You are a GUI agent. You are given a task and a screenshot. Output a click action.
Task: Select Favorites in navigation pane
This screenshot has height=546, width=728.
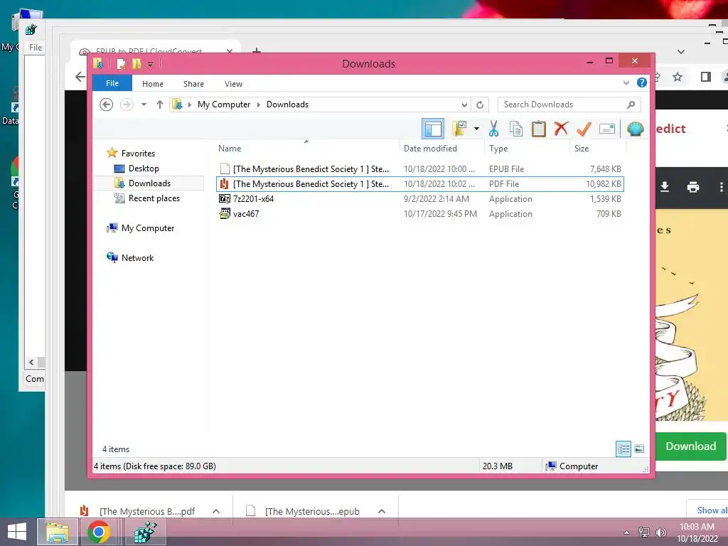tap(138, 154)
